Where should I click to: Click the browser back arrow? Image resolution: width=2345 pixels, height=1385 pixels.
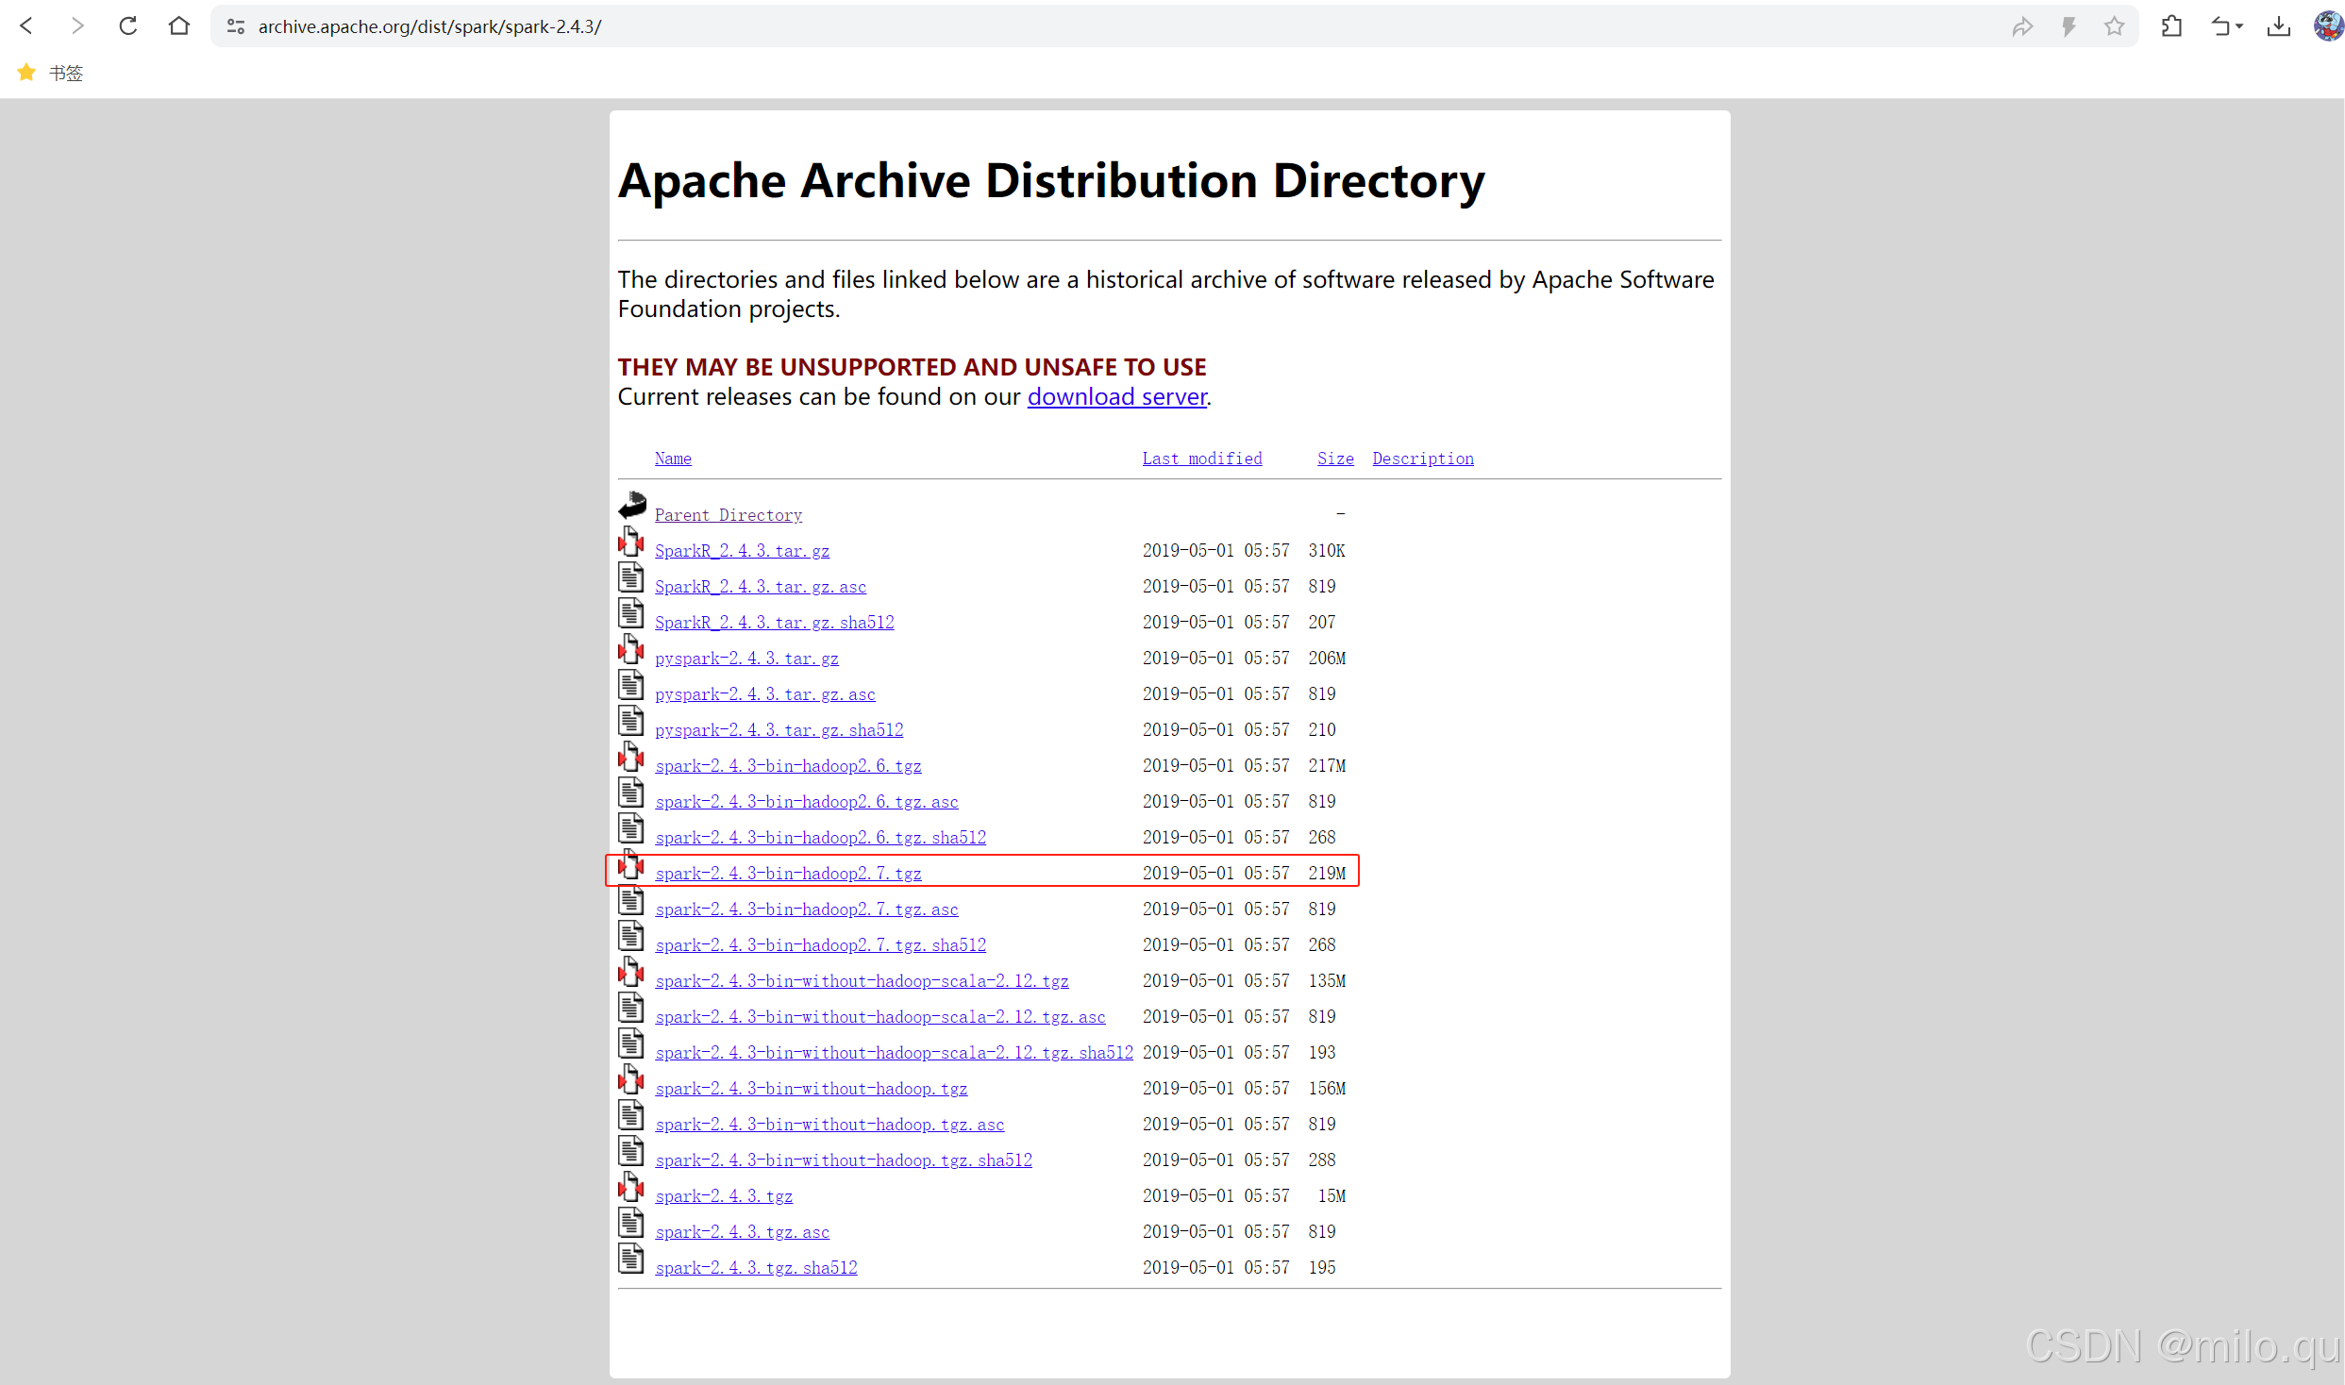(26, 26)
